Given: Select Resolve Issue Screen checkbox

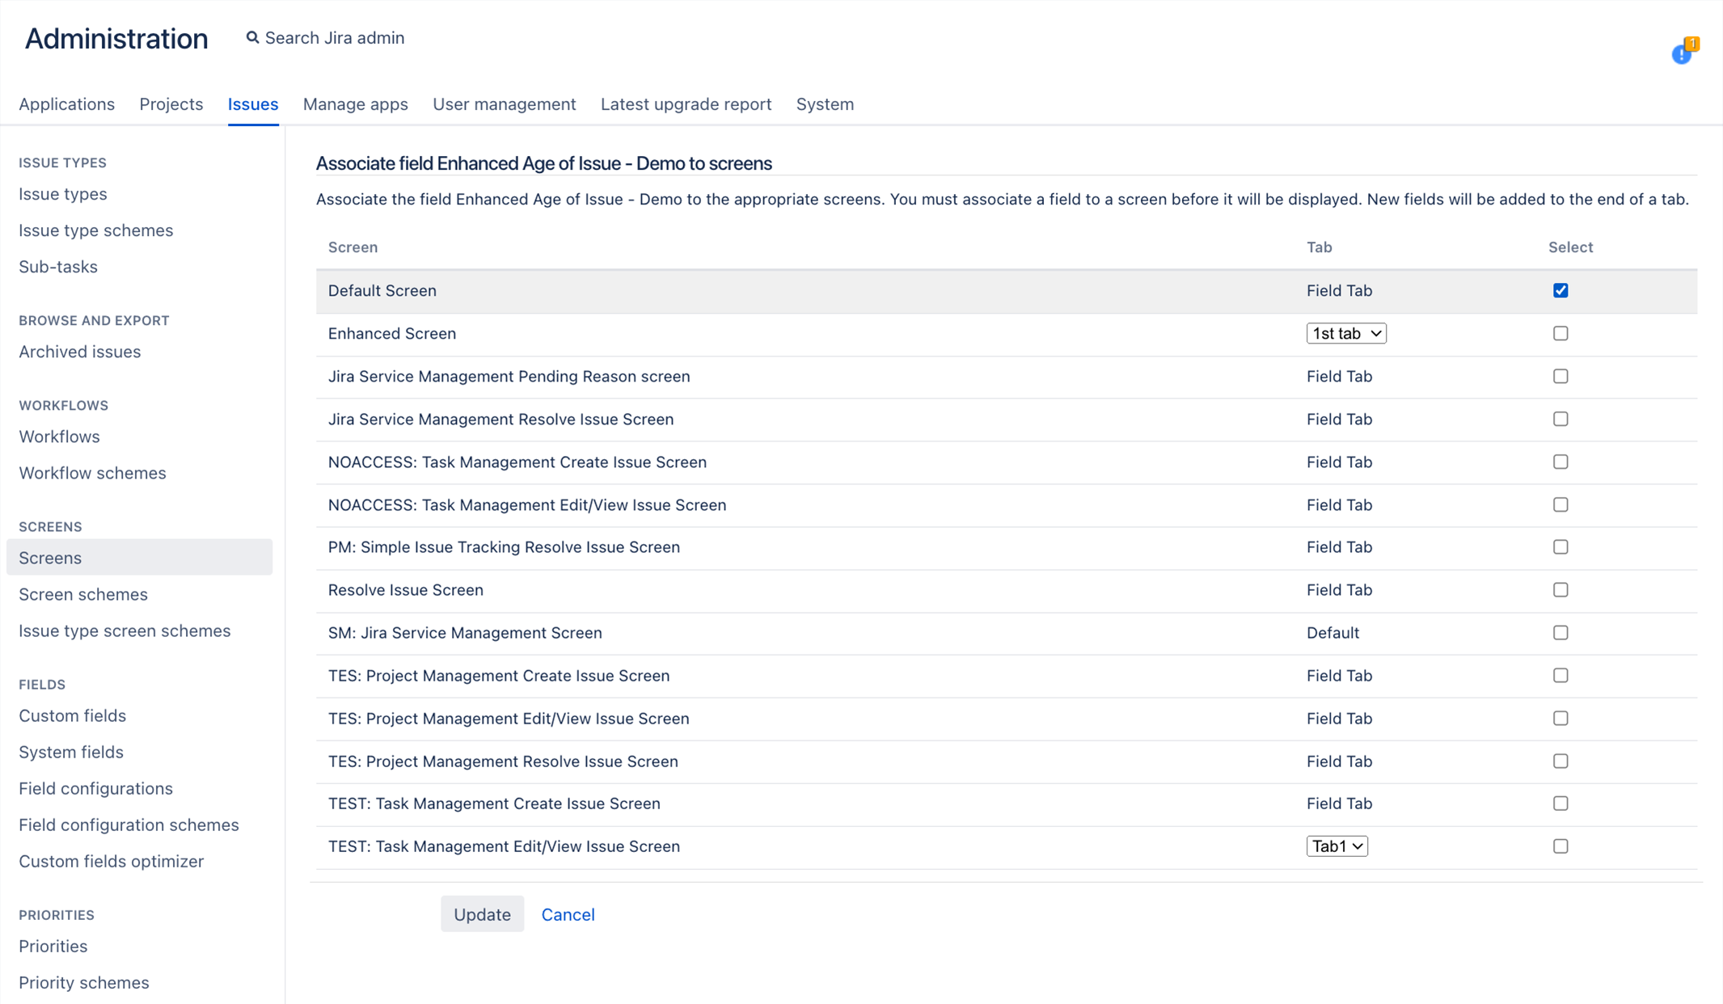Looking at the screenshot, I should [1560, 588].
